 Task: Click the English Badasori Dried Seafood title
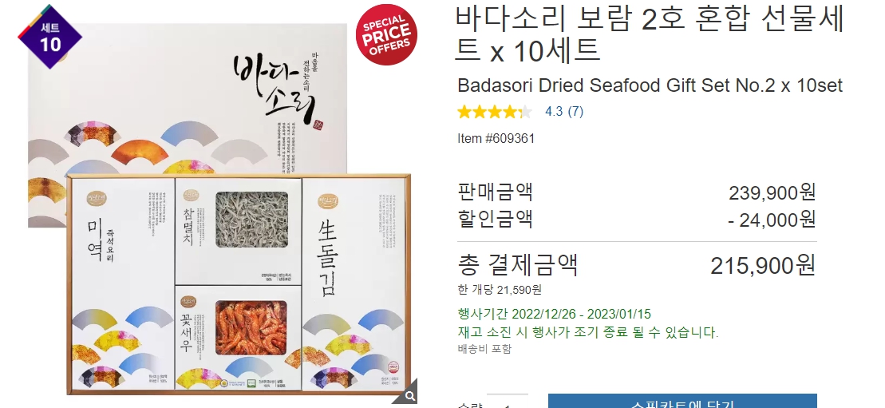click(x=650, y=85)
